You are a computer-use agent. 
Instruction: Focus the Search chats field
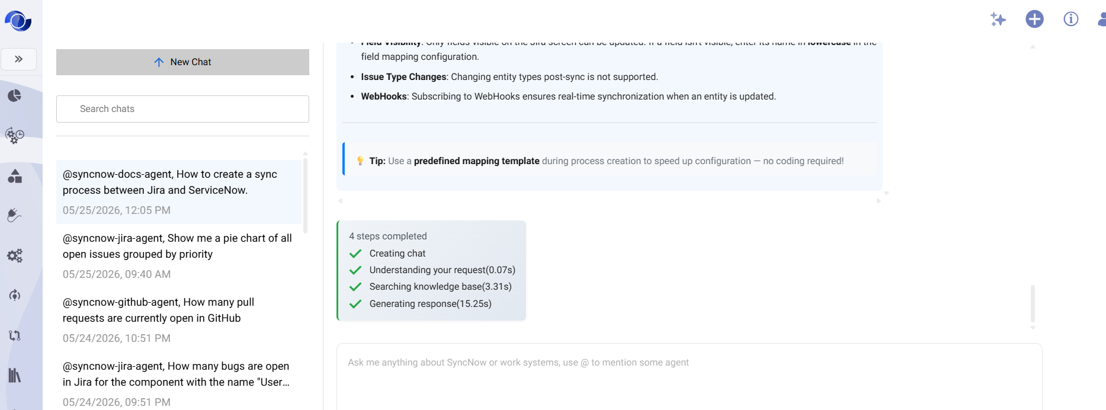coord(182,109)
